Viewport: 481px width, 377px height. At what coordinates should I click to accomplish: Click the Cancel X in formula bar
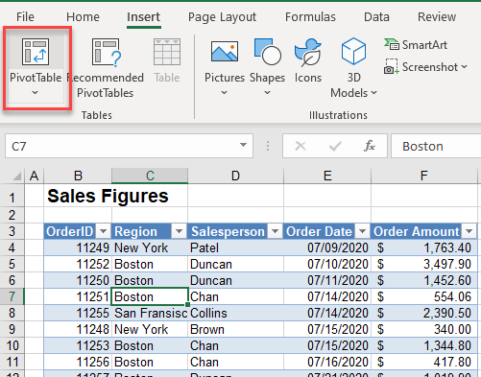[x=301, y=146]
